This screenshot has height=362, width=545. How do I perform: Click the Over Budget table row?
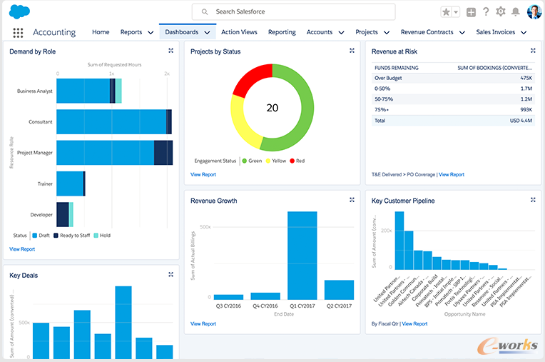453,78
